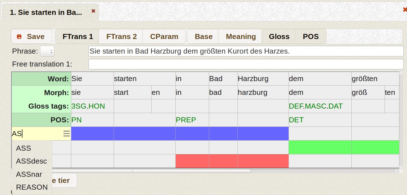Open the Phrase number stepper
This screenshot has height=195, width=407.
(x=47, y=51)
